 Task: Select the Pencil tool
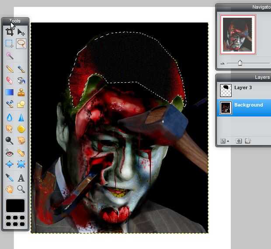[x=9, y=69]
